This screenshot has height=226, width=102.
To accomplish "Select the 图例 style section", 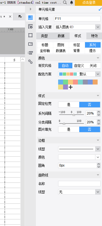I will (x=61, y=45).
